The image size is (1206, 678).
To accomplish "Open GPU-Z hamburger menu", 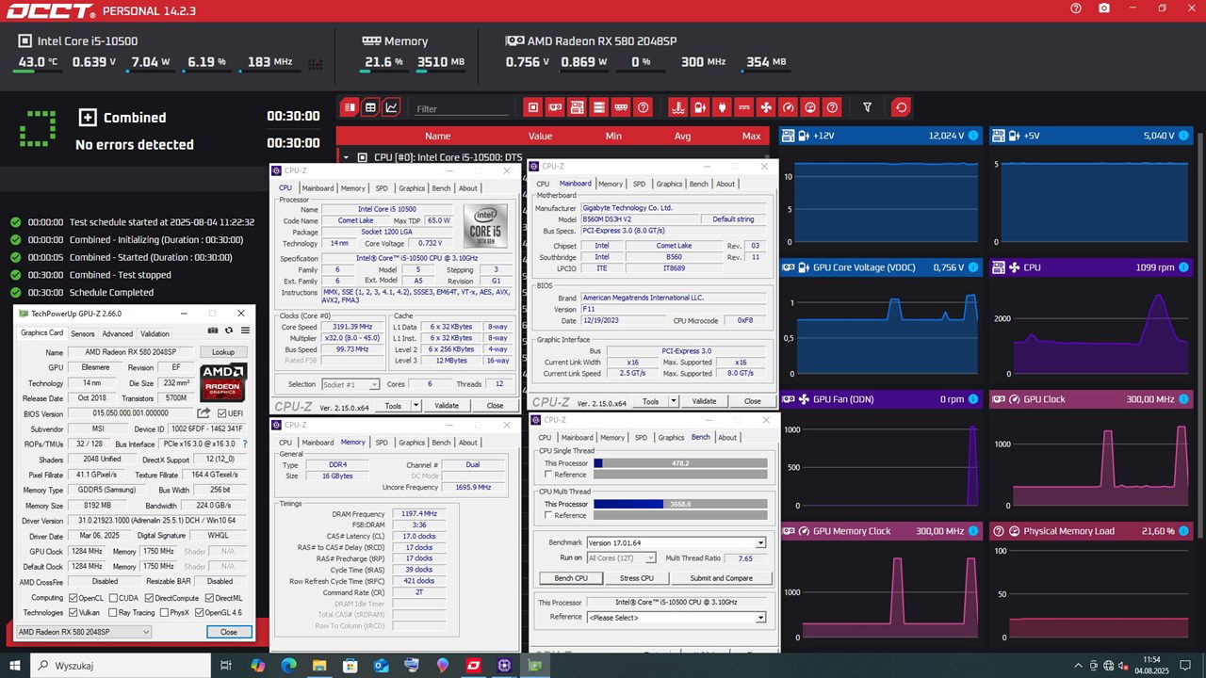I will pos(245,331).
